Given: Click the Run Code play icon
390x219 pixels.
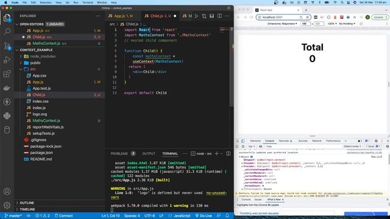Looking at the screenshot, I should tap(196, 16).
